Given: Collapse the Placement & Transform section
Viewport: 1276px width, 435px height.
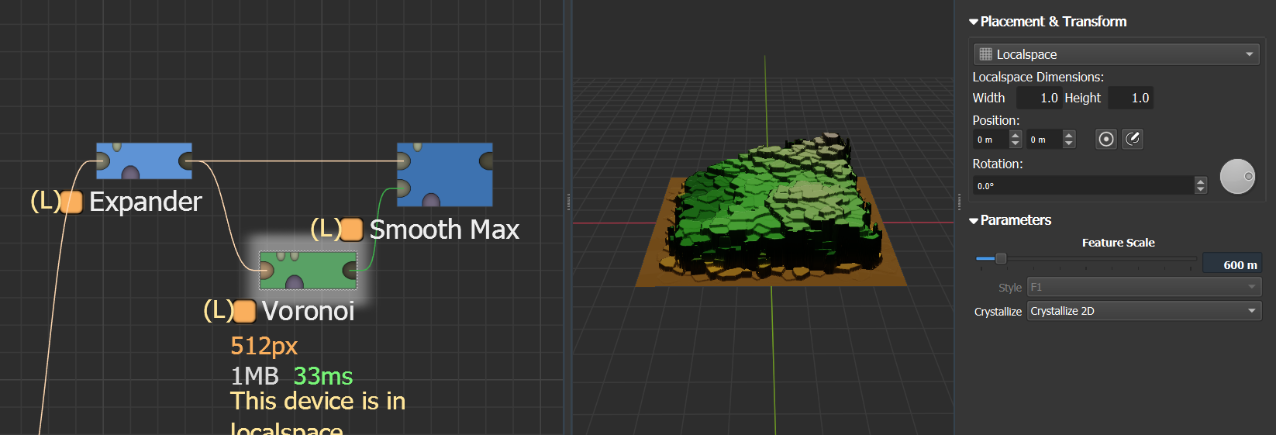Looking at the screenshot, I should tap(974, 22).
